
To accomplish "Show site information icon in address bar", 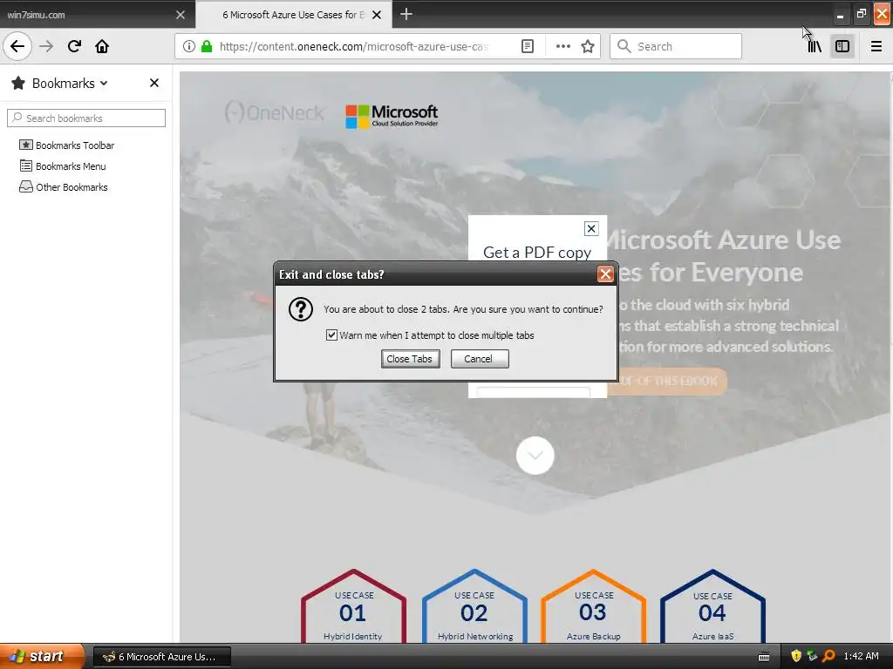I will tap(188, 47).
